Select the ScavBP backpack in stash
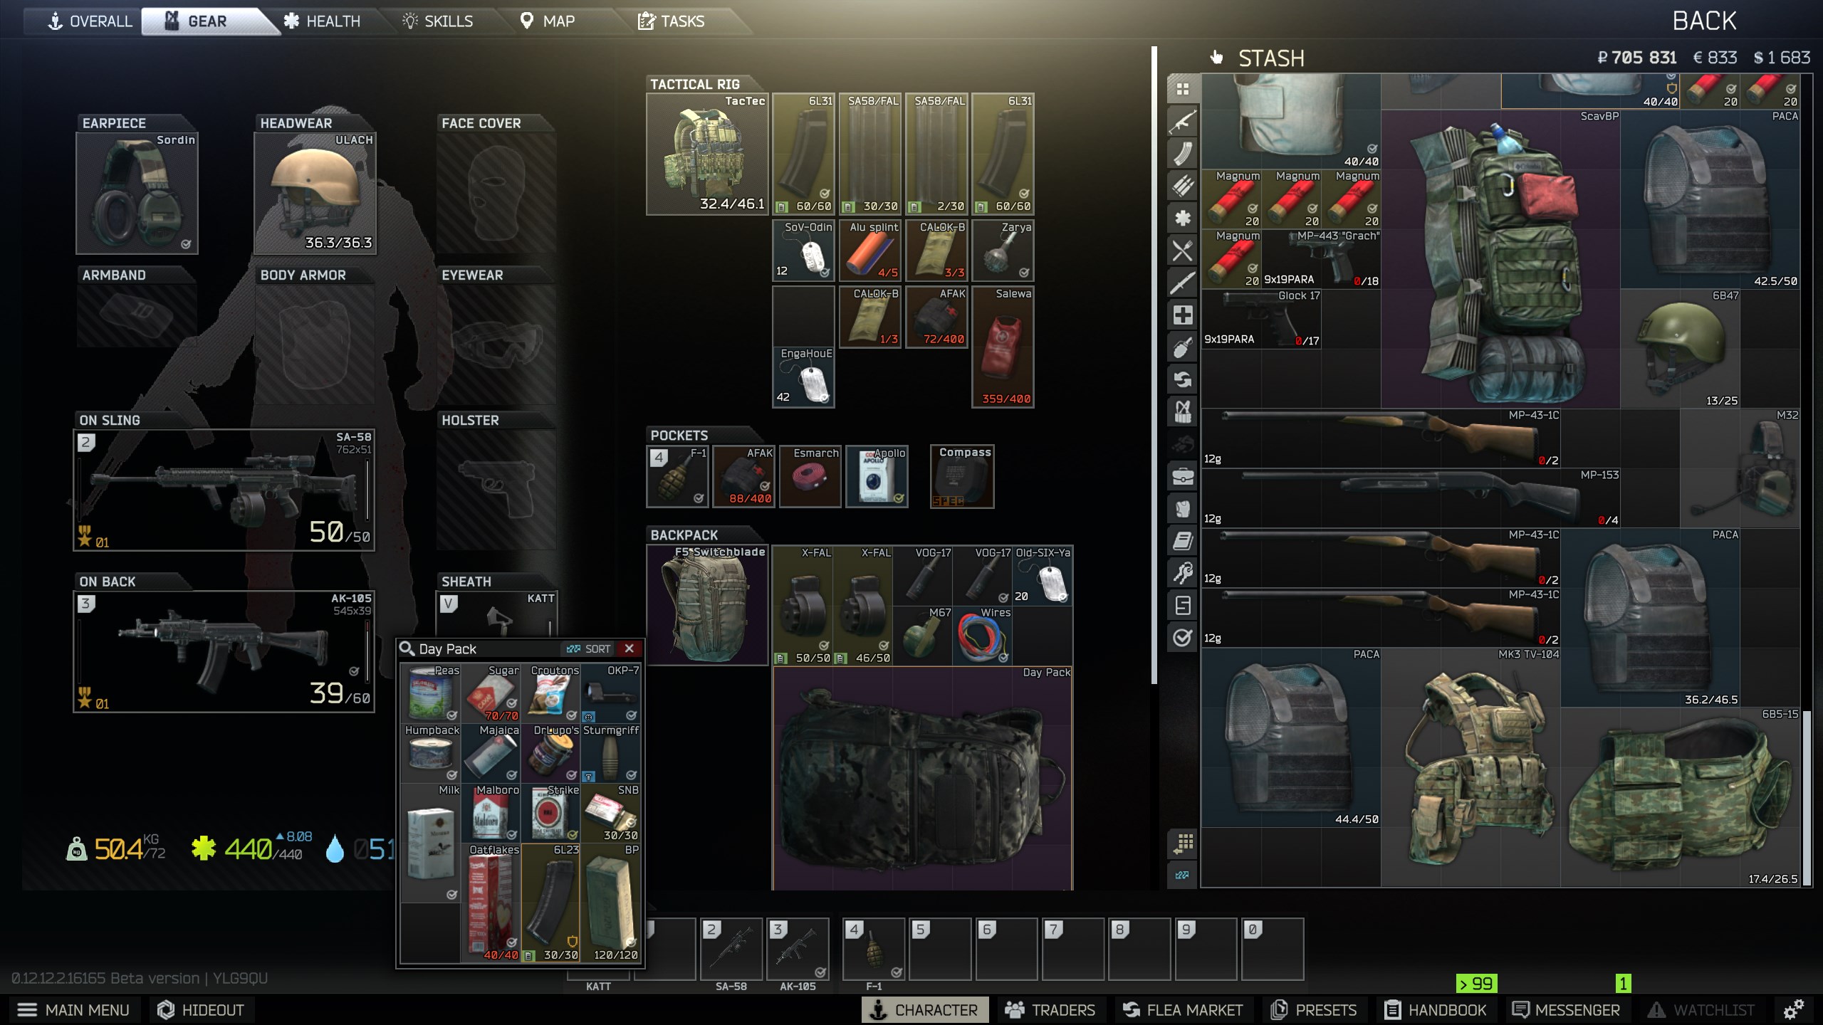1823x1025 pixels. click(1500, 258)
